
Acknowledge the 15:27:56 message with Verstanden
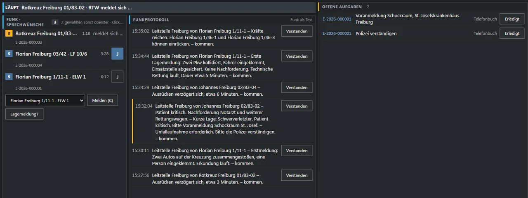(x=297, y=175)
